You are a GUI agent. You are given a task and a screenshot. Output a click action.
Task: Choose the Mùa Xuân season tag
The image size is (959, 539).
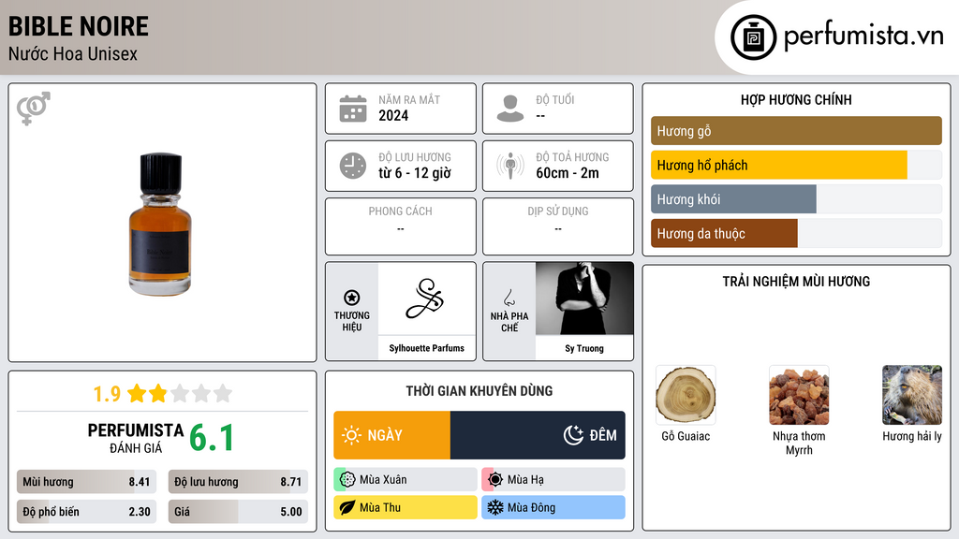pyautogui.click(x=406, y=480)
